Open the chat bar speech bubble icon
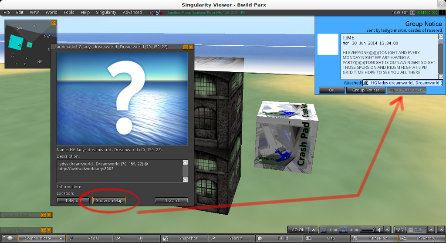Viewport: 446px width, 243px height. click(x=10, y=238)
